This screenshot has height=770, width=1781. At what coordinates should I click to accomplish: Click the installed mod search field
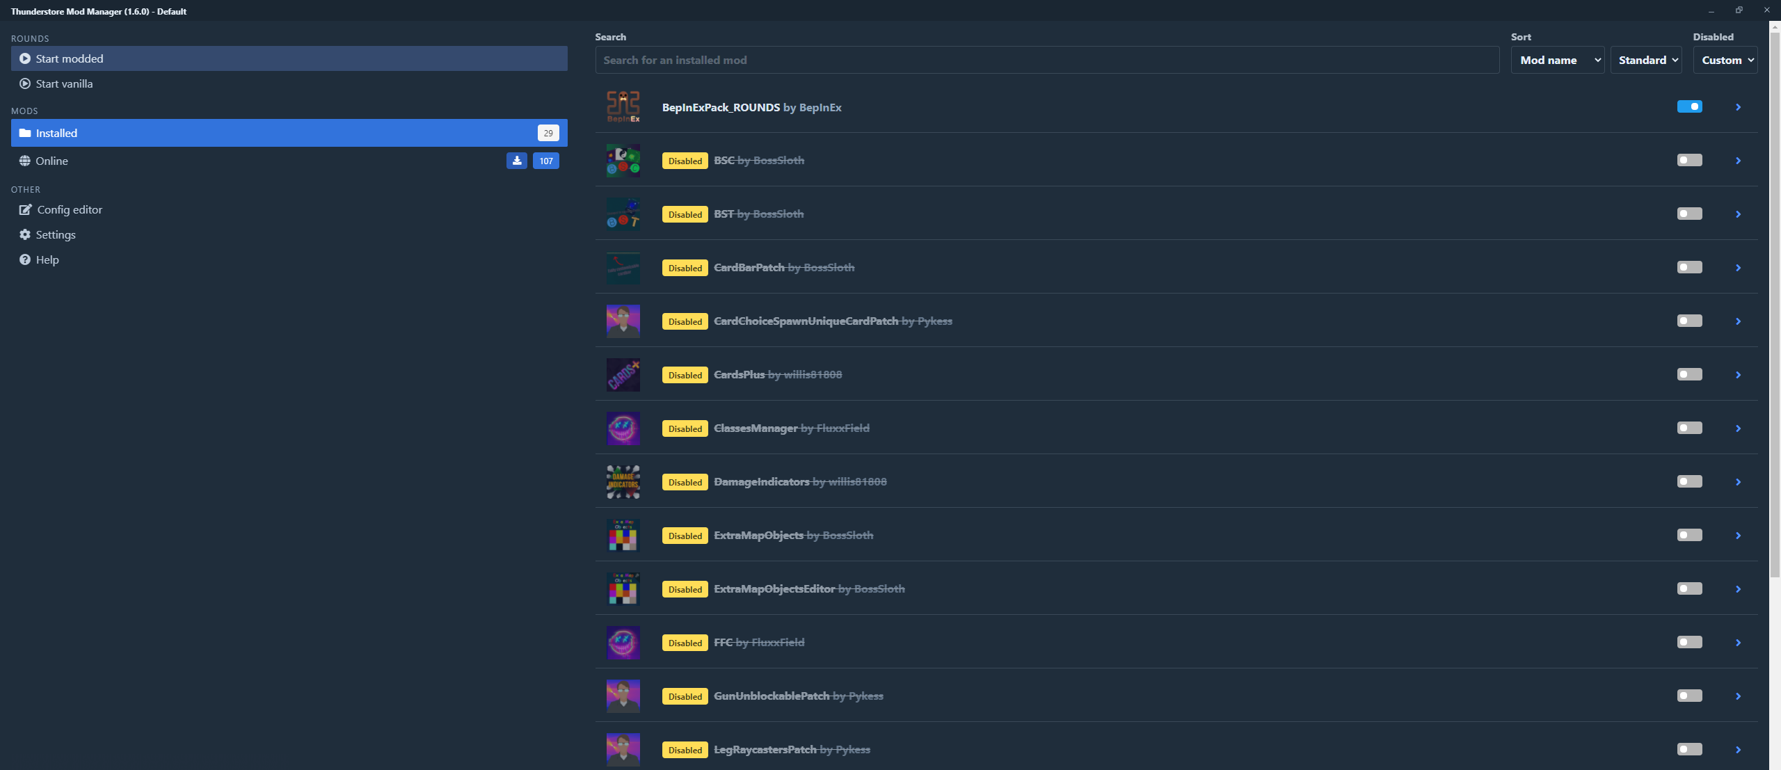point(1046,60)
